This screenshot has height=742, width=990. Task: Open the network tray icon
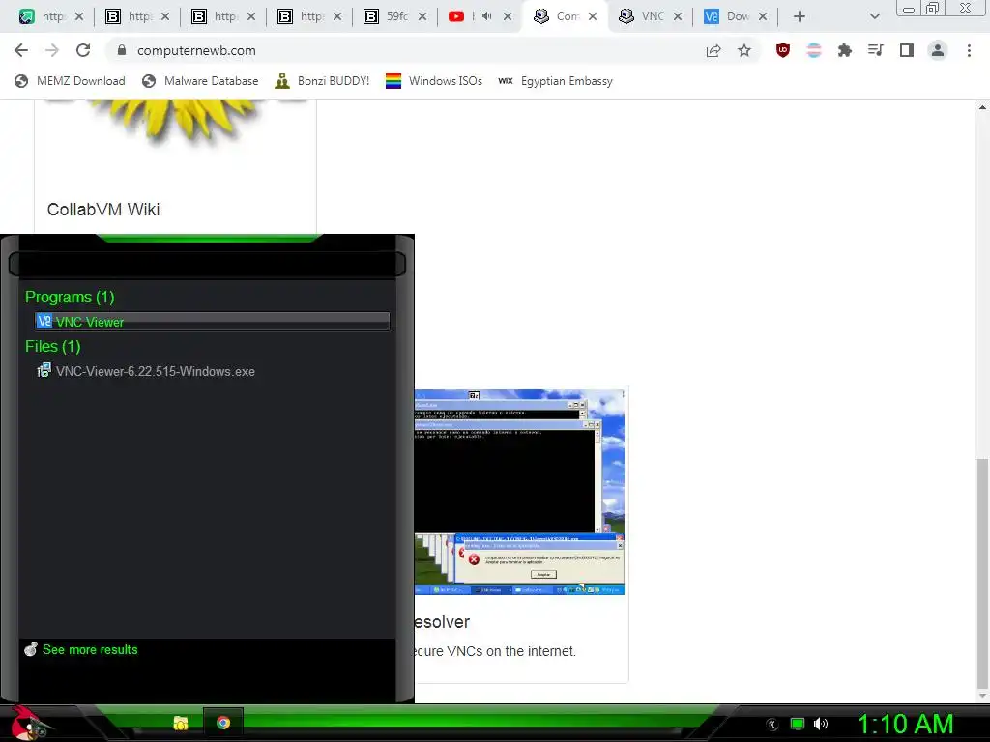[798, 725]
